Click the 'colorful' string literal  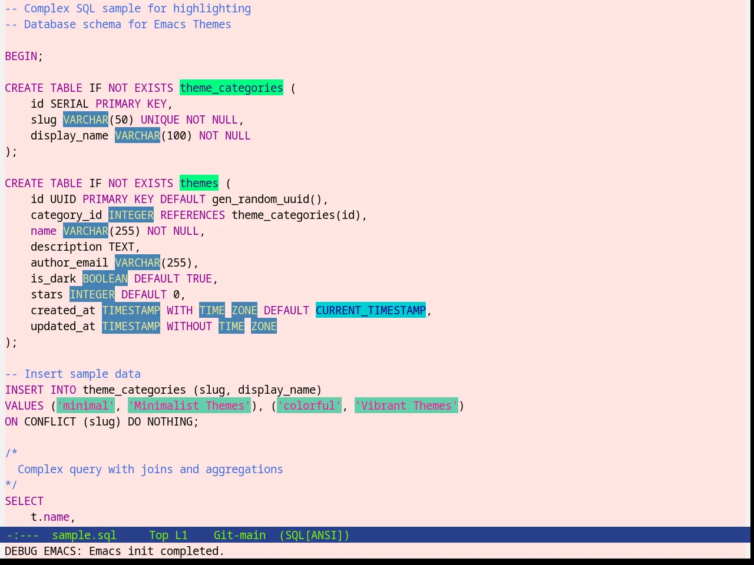click(309, 406)
